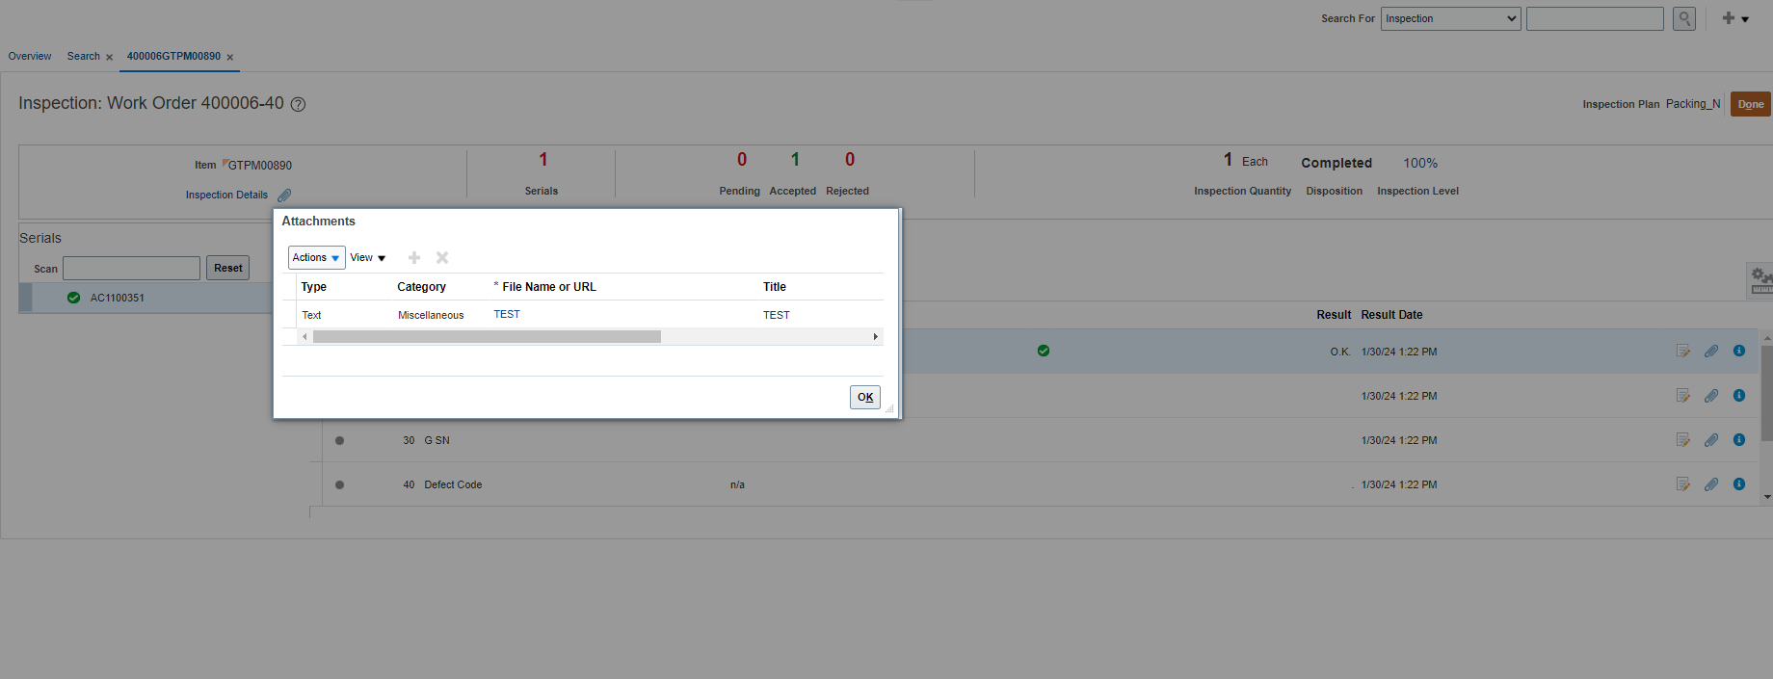The height and width of the screenshot is (679, 1773).
Task: Close the 400006GTPM00890 tab
Action: point(229,57)
